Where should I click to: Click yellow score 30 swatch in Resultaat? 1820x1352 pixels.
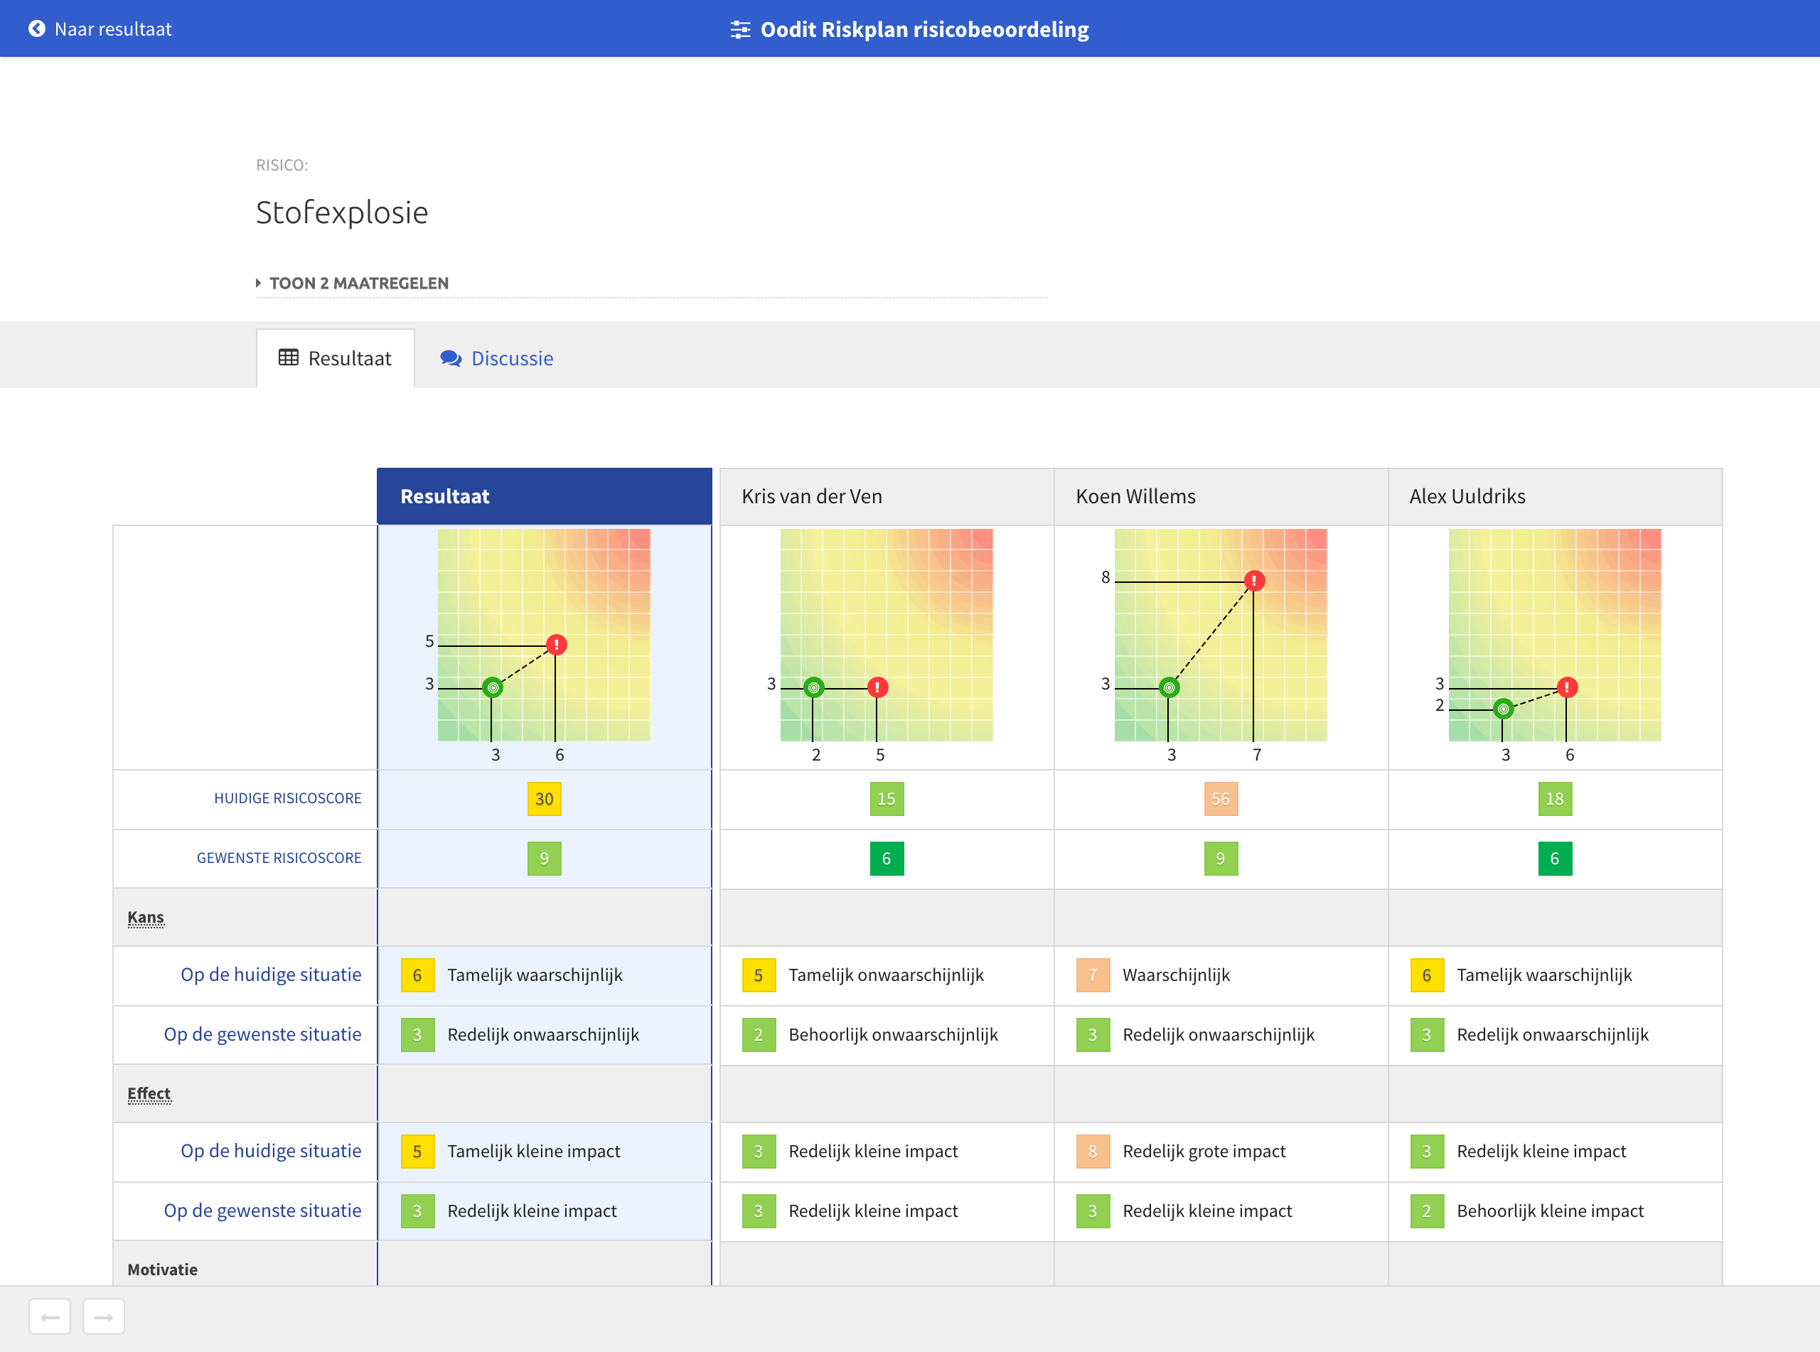click(x=544, y=799)
